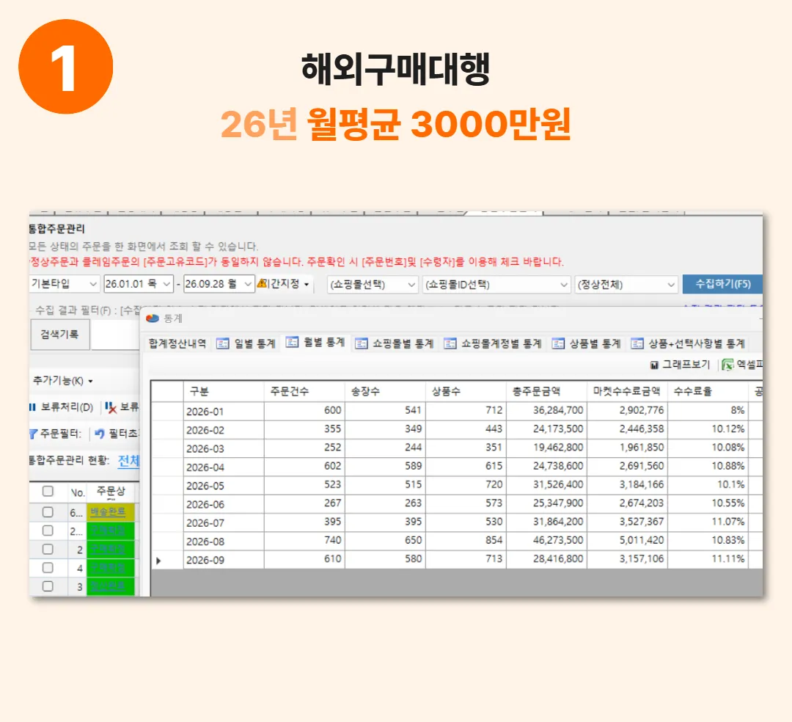Open the start date picker 26.01.01 목

coord(139,284)
